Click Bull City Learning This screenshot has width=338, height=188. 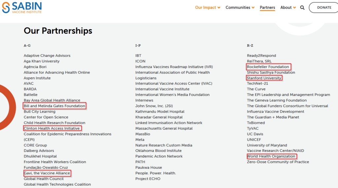[x=40, y=111]
